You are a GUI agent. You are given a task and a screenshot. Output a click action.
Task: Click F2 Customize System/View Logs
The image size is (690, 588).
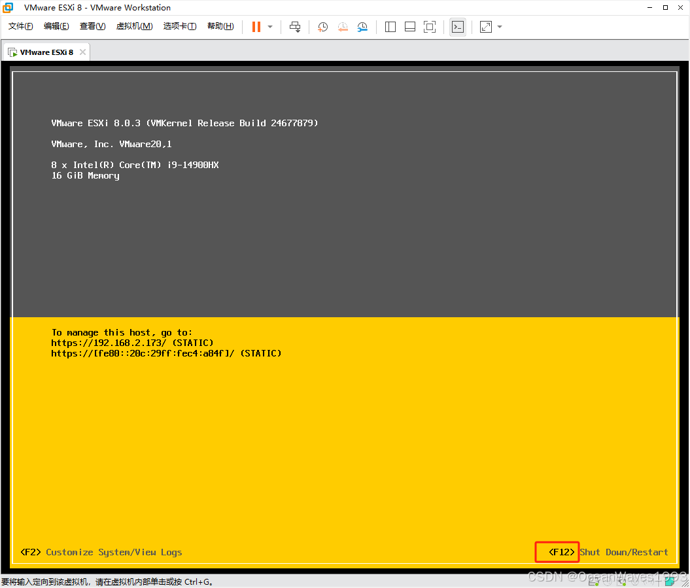pyautogui.click(x=101, y=552)
